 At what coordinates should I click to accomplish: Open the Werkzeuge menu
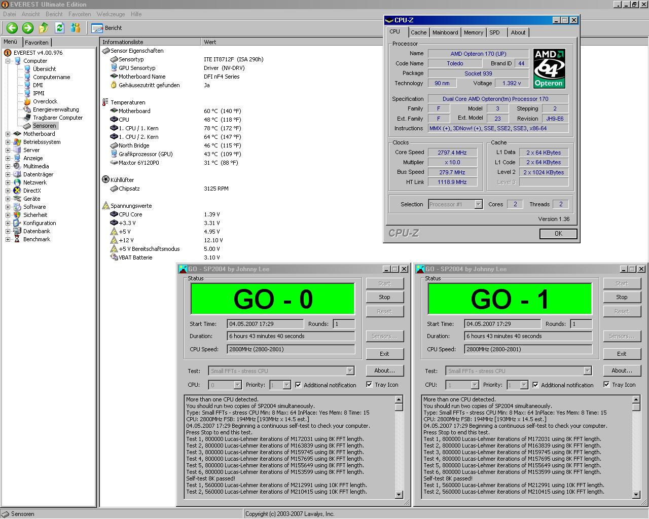[x=111, y=14]
